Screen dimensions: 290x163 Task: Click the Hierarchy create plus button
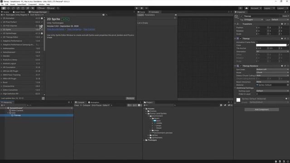(2, 105)
